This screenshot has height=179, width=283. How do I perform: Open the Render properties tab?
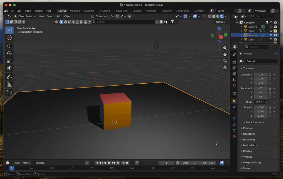click(234, 62)
